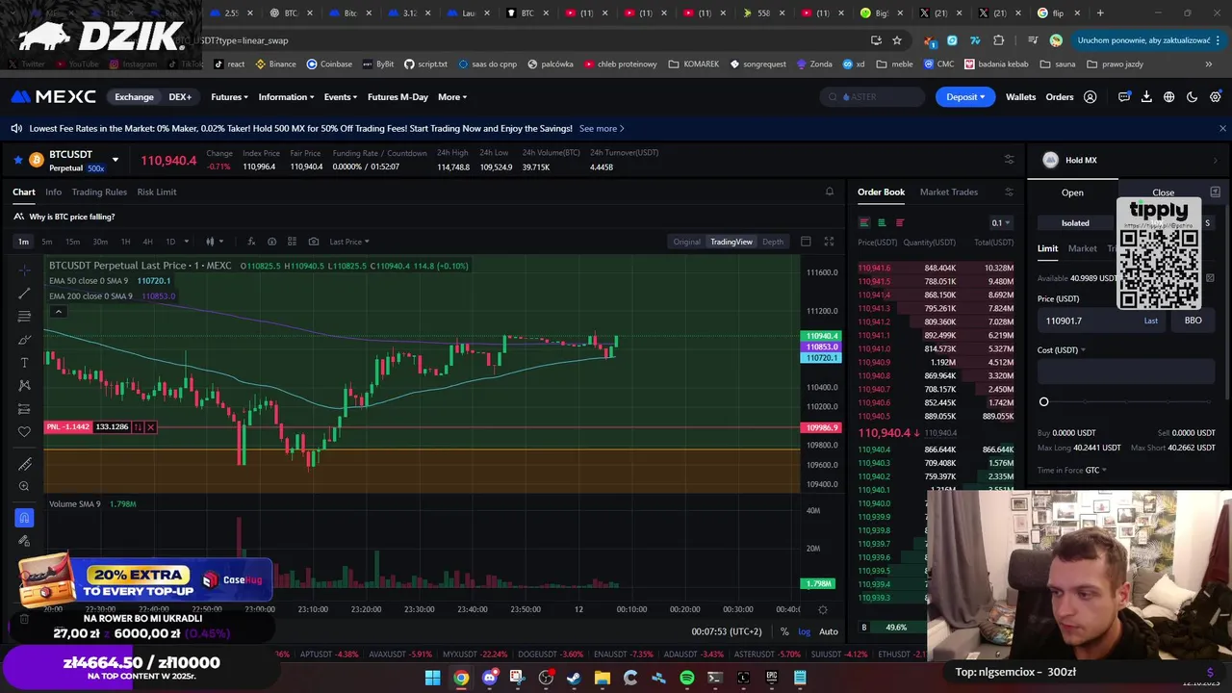Viewport: 1232px width, 693px height.
Task: Change order book 0.1 grouping
Action: (x=1001, y=223)
